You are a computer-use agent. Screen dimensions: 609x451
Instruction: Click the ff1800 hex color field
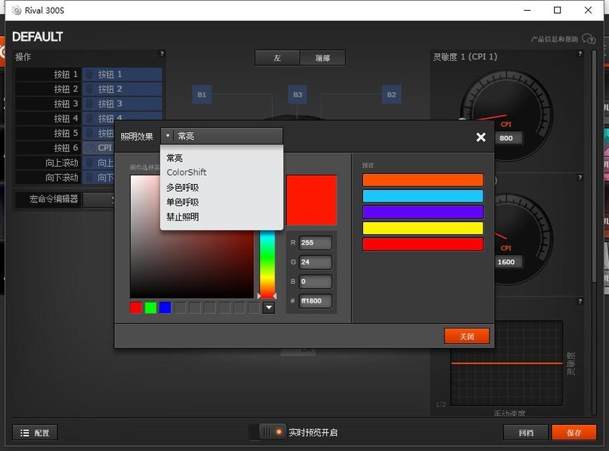(314, 300)
